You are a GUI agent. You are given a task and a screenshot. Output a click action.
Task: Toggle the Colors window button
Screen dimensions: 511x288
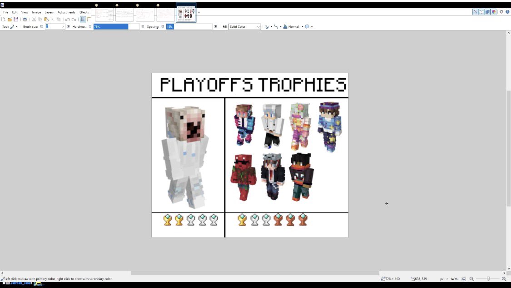click(x=494, y=12)
